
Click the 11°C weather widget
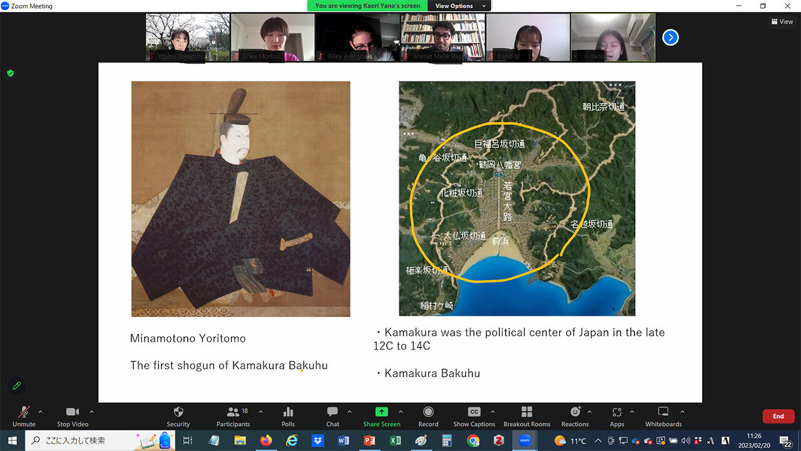click(x=570, y=441)
